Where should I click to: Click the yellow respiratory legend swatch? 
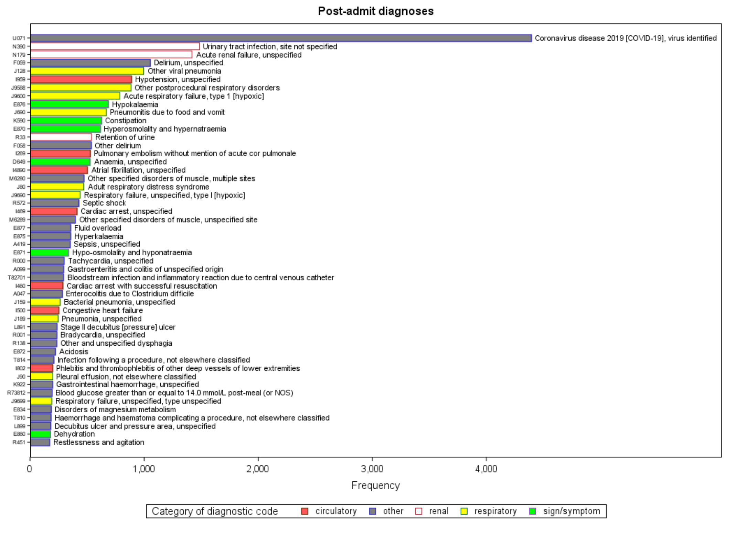(x=464, y=511)
